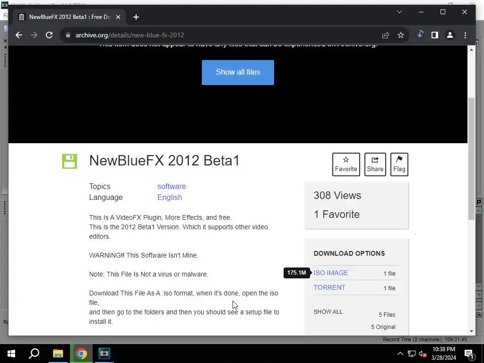Click the padlock site info icon
This screenshot has width=484, height=363.
[x=68, y=35]
